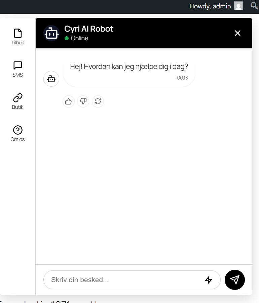Image resolution: width=259 pixels, height=303 pixels.
Task: Regenerate the bot's greeting response
Action: pyautogui.click(x=98, y=101)
